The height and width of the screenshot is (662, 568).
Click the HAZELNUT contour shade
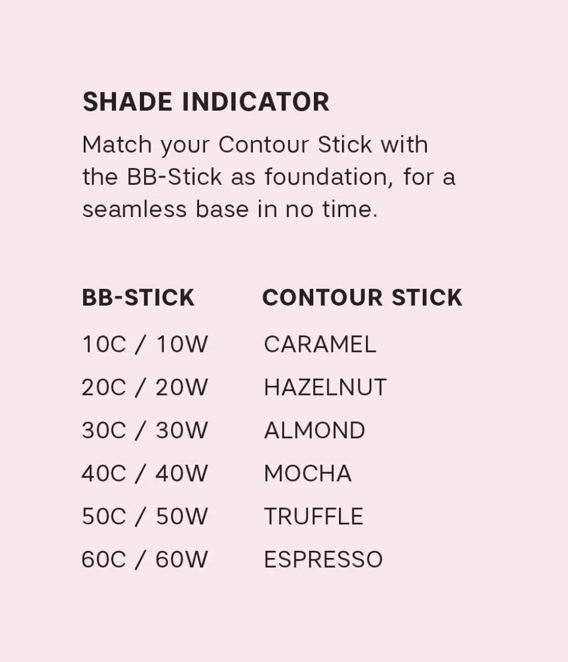325,387
